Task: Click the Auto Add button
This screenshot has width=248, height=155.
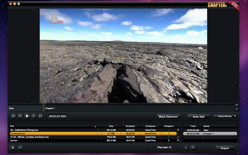Action: (x=199, y=117)
